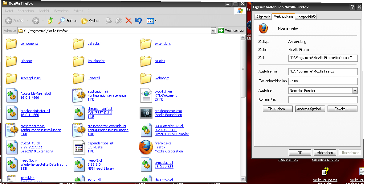367x187 pixels.
Task: Click the Forward arrow icon in toolbar
Action: [x=35, y=21]
